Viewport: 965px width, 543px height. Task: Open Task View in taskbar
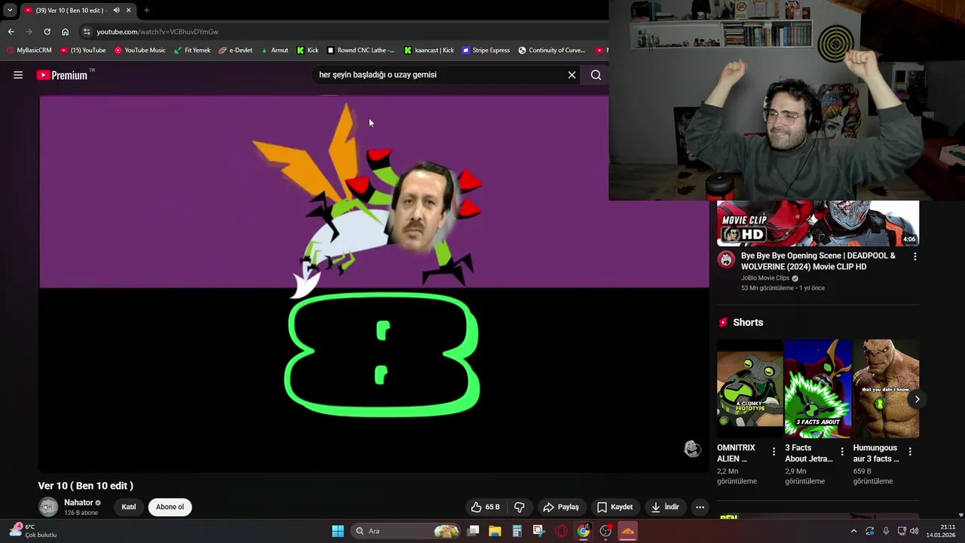pos(473,531)
